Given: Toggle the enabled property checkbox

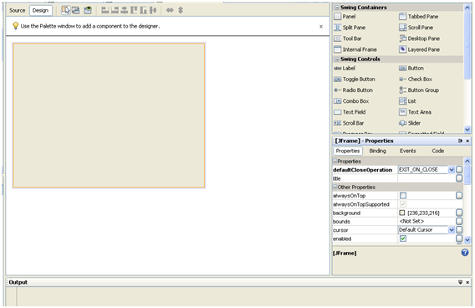Looking at the screenshot, I should point(403,239).
